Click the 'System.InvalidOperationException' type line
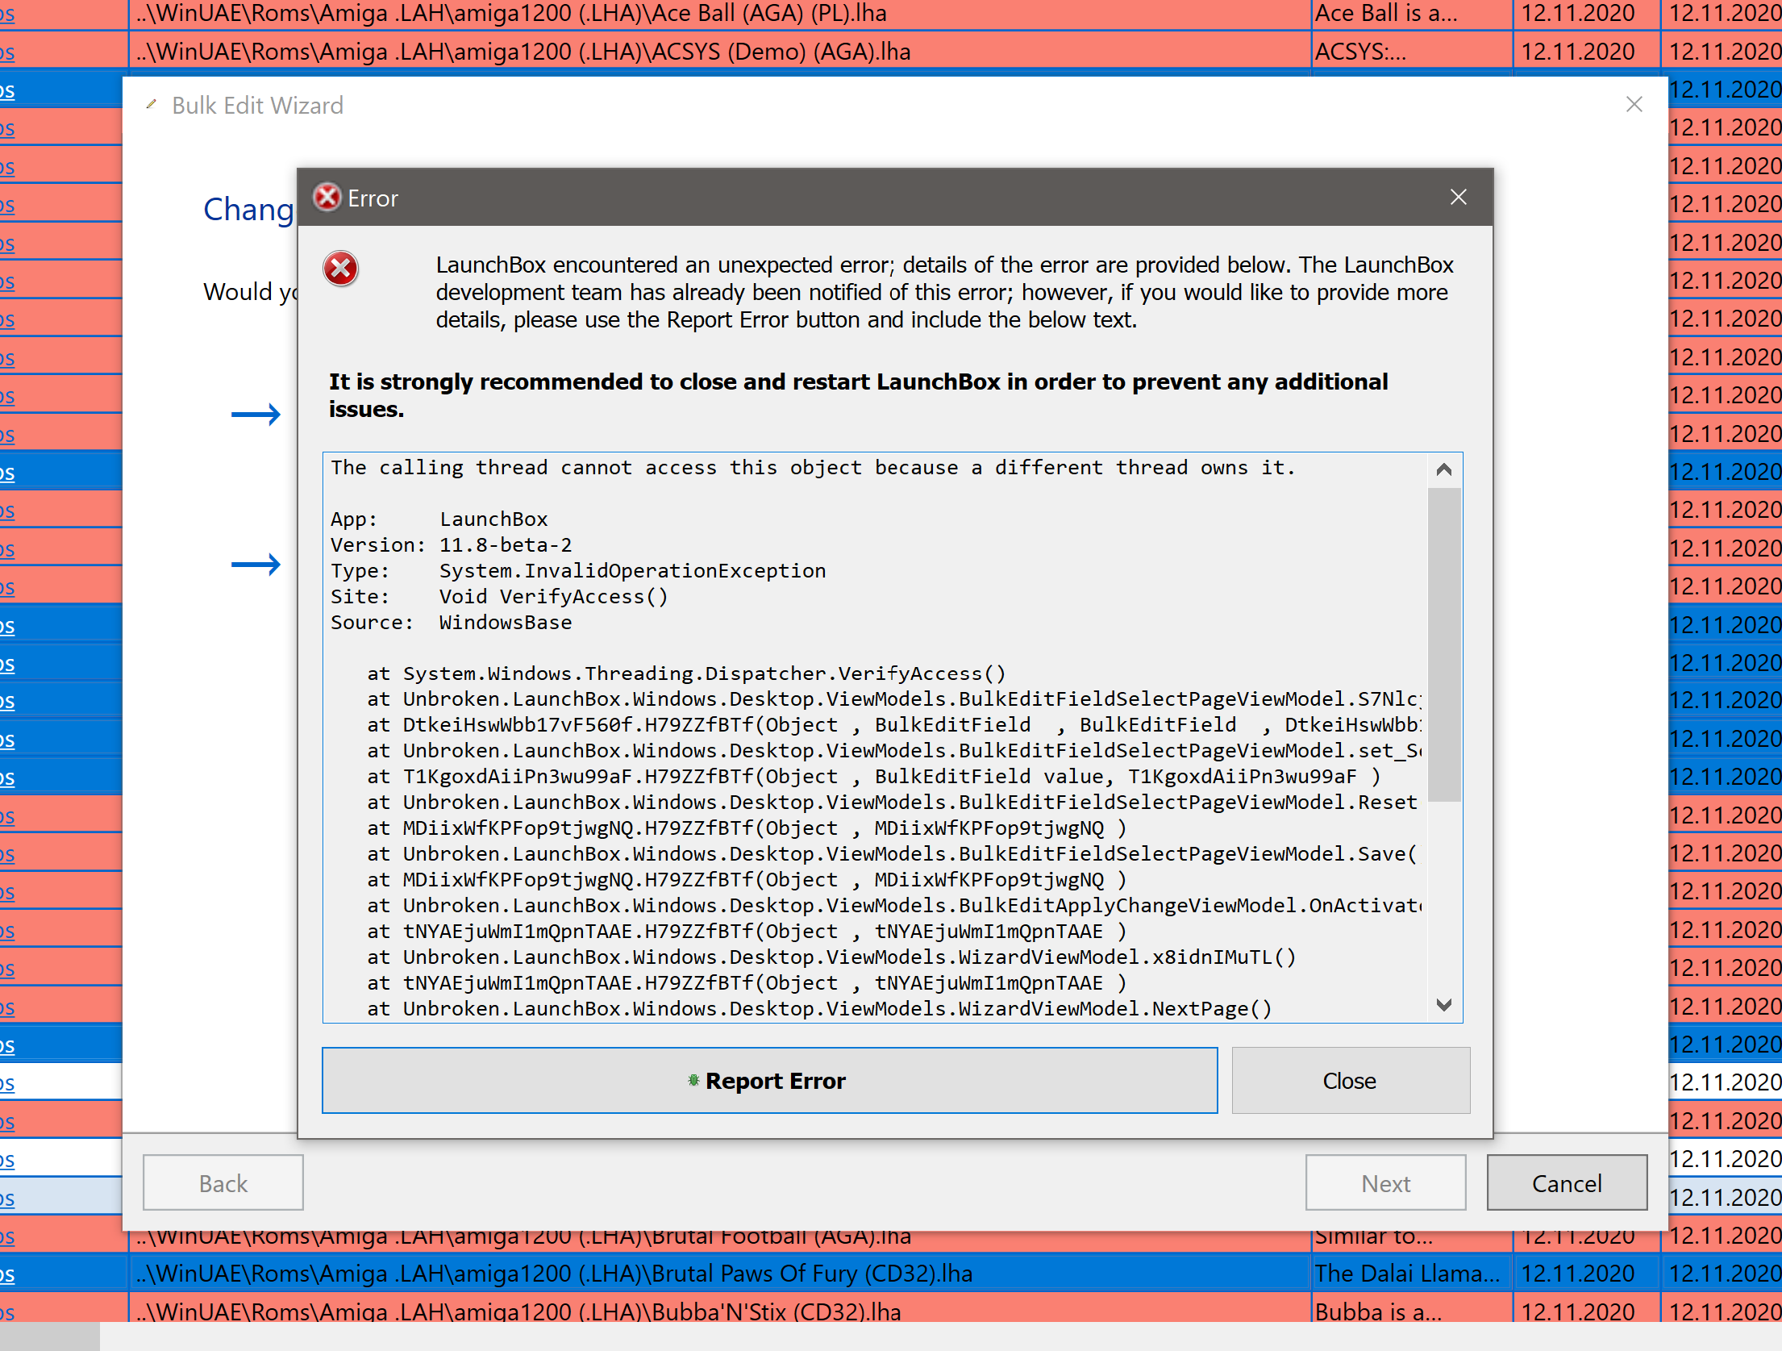Image resolution: width=1782 pixels, height=1351 pixels. coord(578,571)
